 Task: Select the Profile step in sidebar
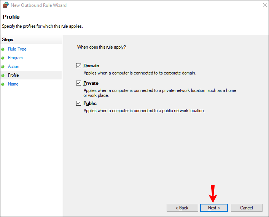pyautogui.click(x=13, y=75)
